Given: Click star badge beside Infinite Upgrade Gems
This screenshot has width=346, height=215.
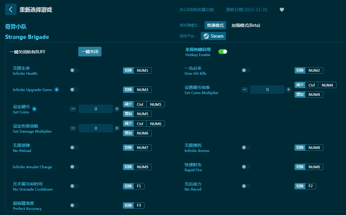Looking at the screenshot, I should [57, 90].
